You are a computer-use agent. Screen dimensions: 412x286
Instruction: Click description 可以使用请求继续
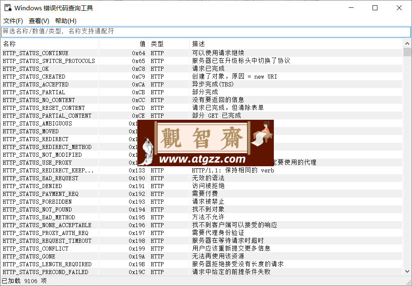218,53
